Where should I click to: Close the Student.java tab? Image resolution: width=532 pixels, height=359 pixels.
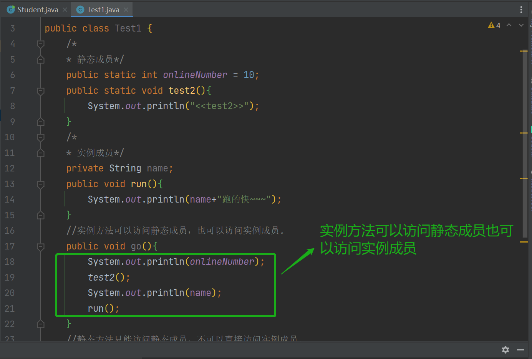[65, 10]
